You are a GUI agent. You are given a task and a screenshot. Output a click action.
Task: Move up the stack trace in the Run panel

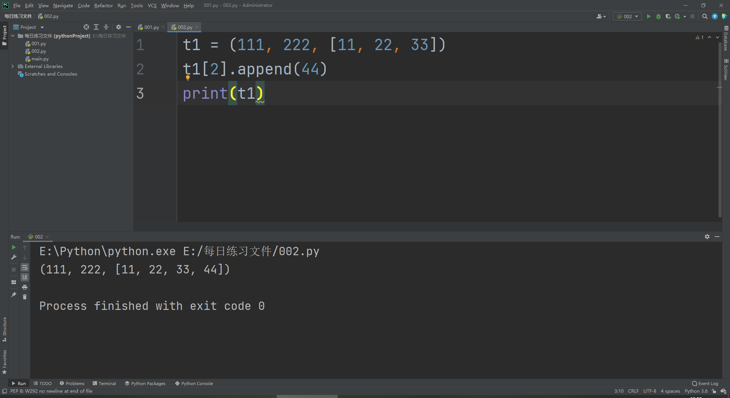click(x=25, y=247)
